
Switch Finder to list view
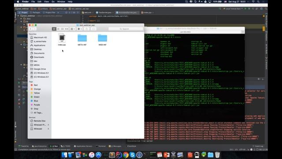click(58, 29)
